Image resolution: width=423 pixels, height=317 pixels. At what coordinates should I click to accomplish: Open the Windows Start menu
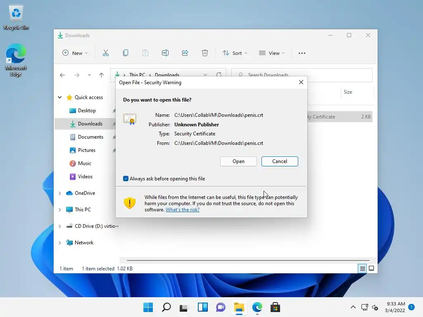pos(148,307)
